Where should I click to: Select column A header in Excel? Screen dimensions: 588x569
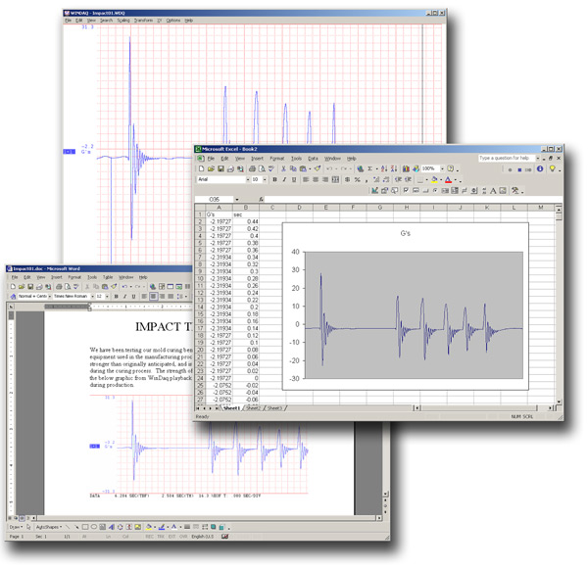click(x=219, y=208)
